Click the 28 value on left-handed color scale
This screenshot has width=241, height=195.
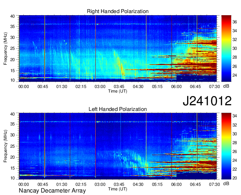[x=235, y=143]
